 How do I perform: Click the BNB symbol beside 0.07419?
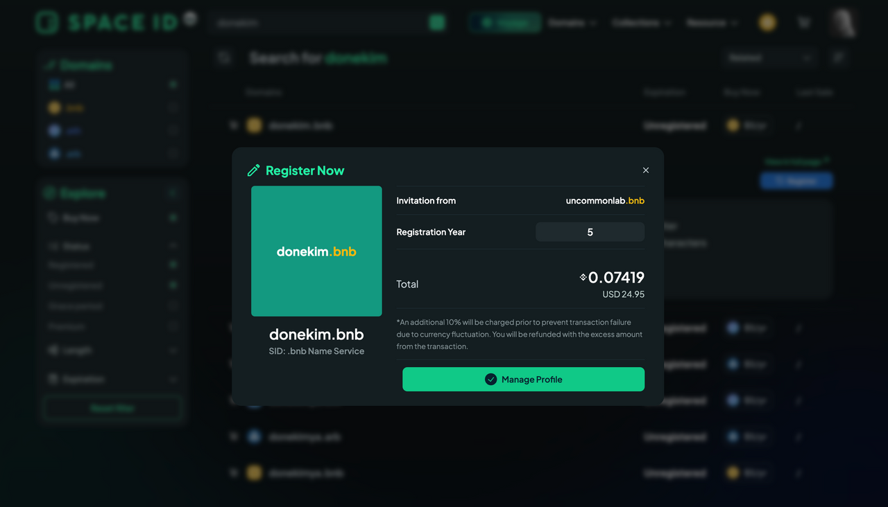click(583, 277)
